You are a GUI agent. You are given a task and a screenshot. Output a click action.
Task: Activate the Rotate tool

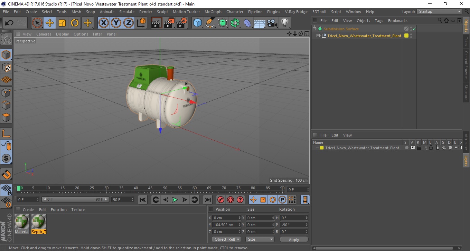coord(75,23)
